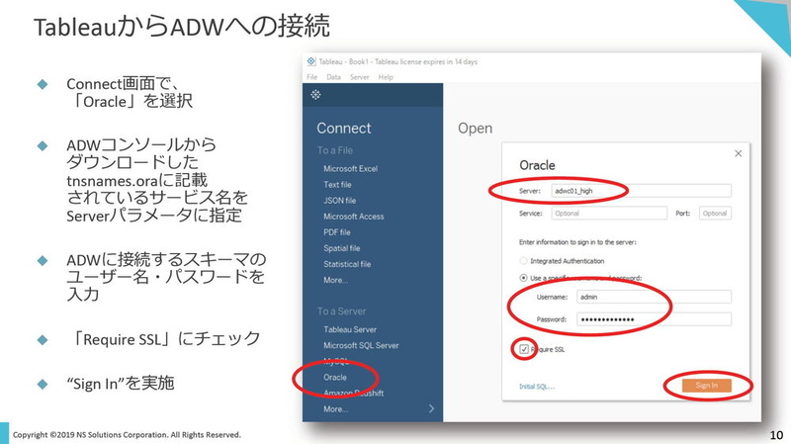Open the Data menu
Screen dimensions: 791x444
pyautogui.click(x=333, y=77)
